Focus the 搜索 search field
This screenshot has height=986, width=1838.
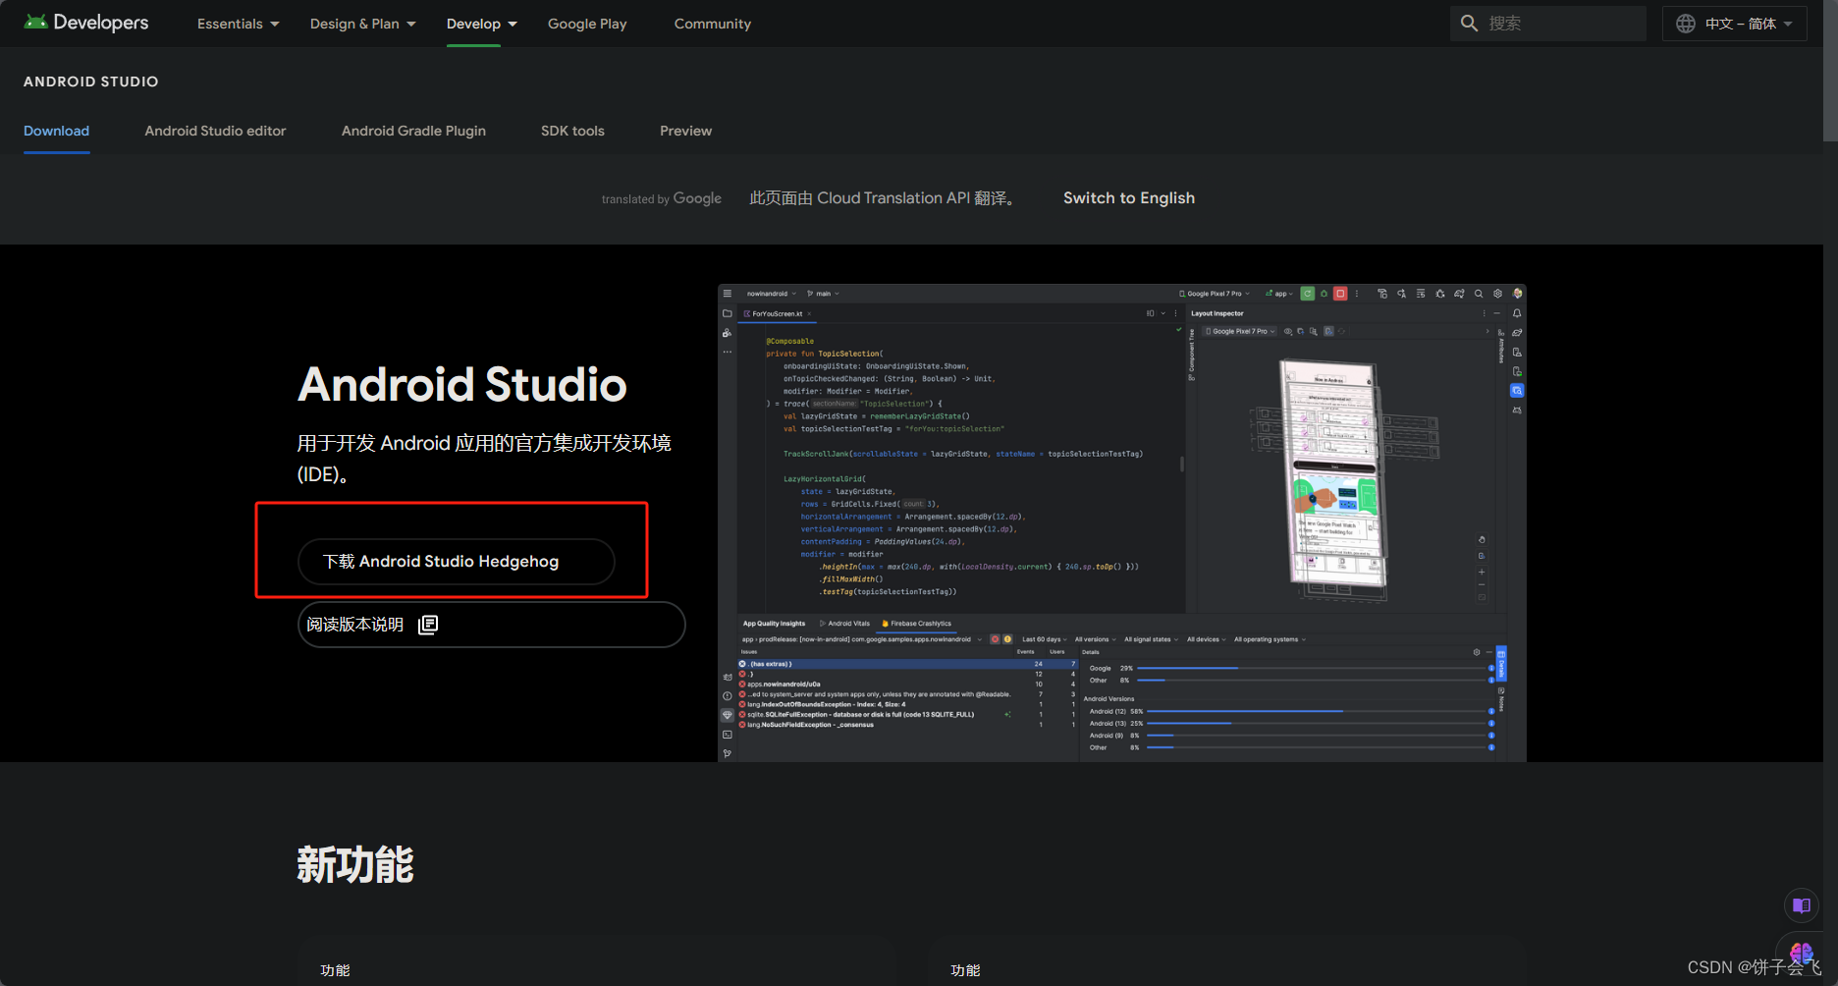coord(1547,24)
